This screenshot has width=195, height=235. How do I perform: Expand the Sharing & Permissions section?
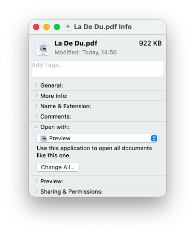(x=36, y=192)
